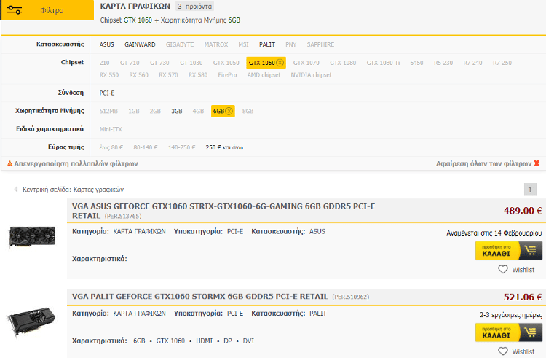This screenshot has height=358, width=546.
Task: Click product code (PER.510962)
Action: point(351,297)
